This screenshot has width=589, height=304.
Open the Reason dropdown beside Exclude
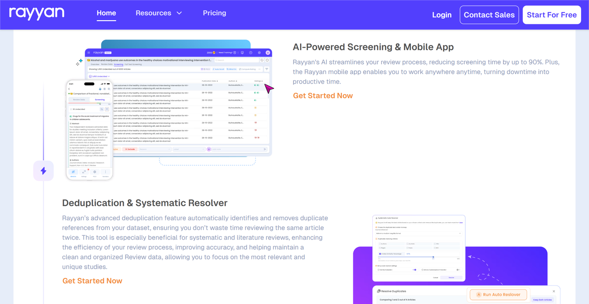pos(154,149)
